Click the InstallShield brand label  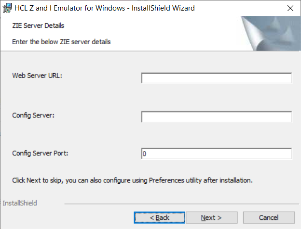point(20,203)
